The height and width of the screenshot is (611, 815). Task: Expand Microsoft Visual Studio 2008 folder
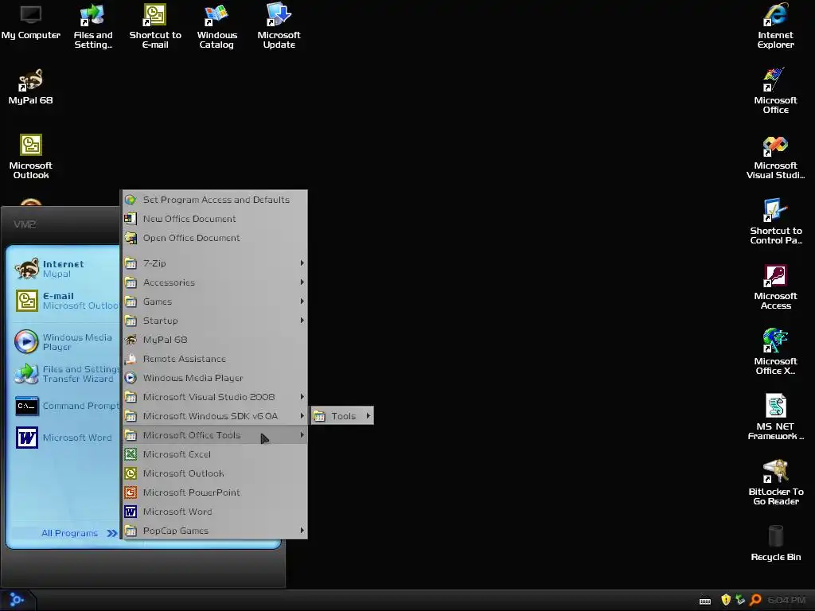pos(215,397)
